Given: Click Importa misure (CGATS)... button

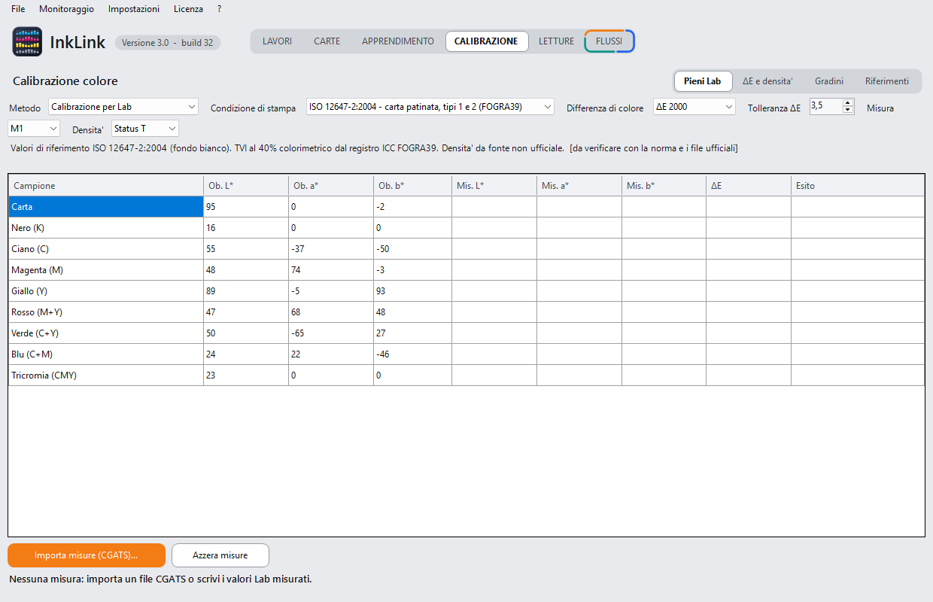Looking at the screenshot, I should click(x=87, y=555).
